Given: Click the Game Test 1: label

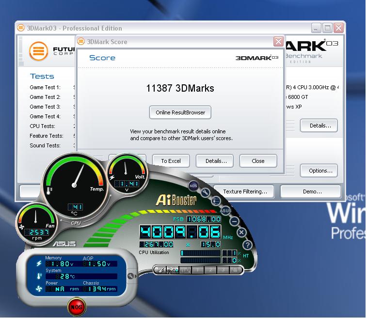Looking at the screenshot, I should point(45,87).
